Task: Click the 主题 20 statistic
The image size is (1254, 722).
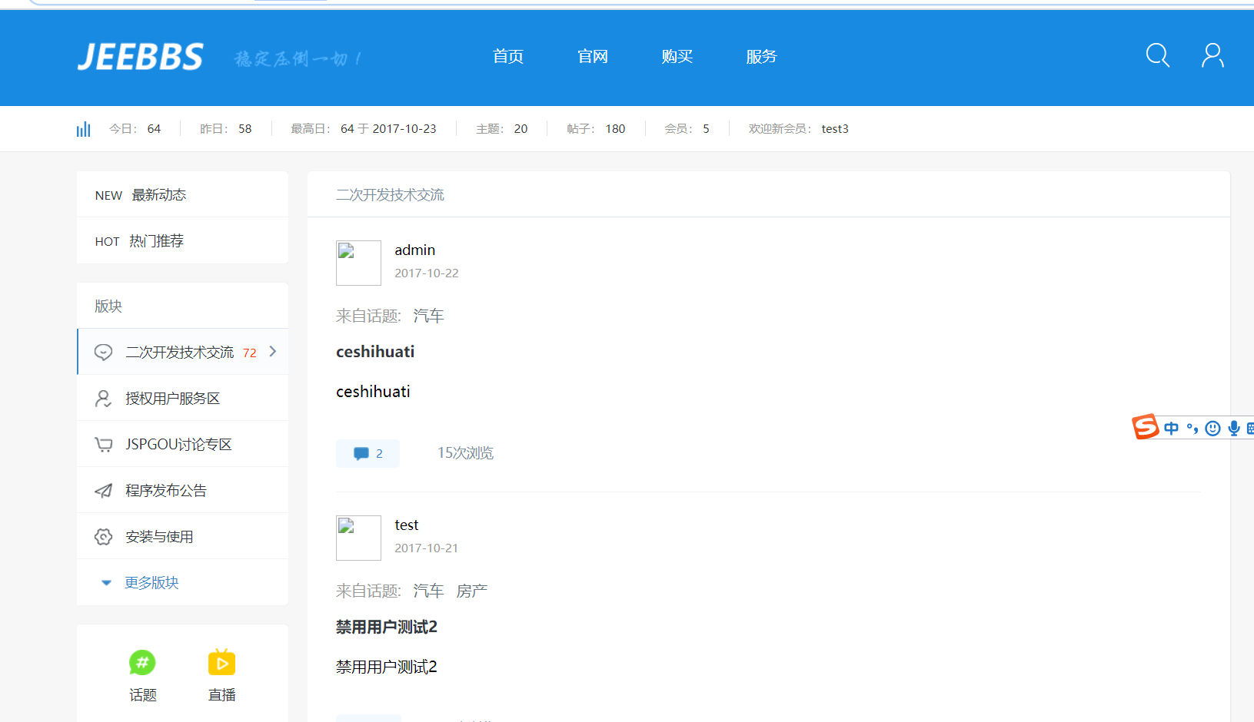Action: pyautogui.click(x=502, y=129)
